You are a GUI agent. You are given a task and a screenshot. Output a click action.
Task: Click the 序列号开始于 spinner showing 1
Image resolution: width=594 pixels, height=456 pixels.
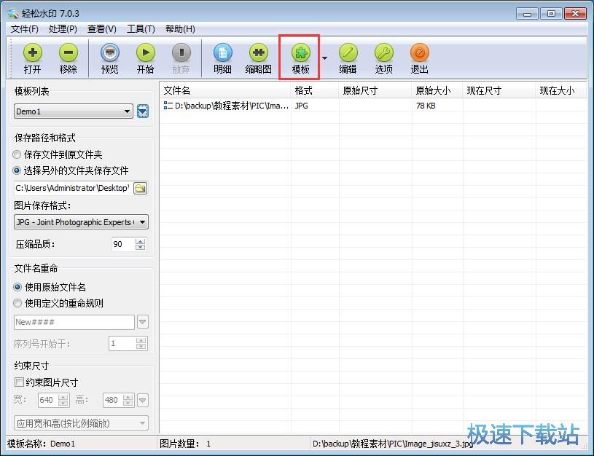pos(128,344)
